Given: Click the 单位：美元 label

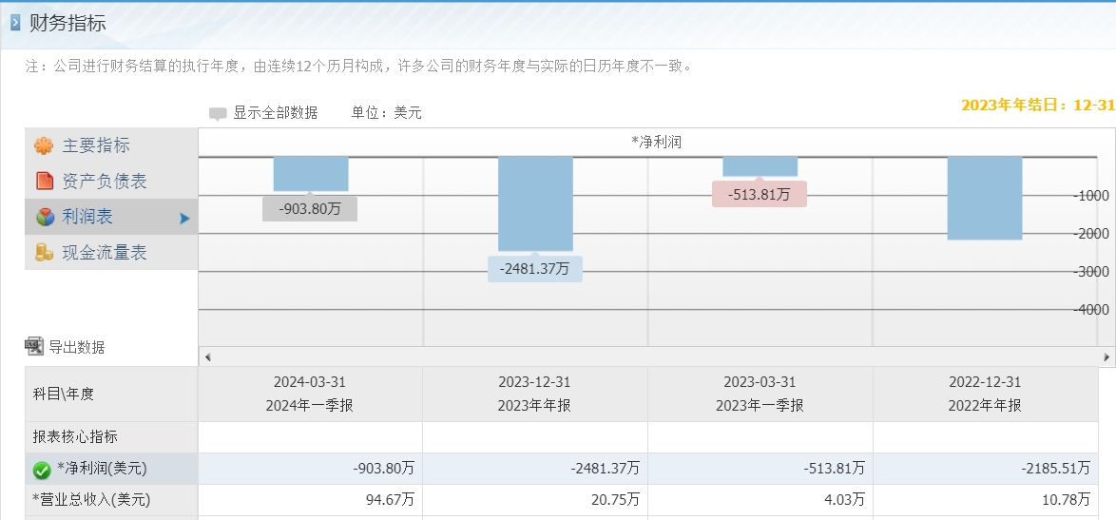Looking at the screenshot, I should coord(387,113).
